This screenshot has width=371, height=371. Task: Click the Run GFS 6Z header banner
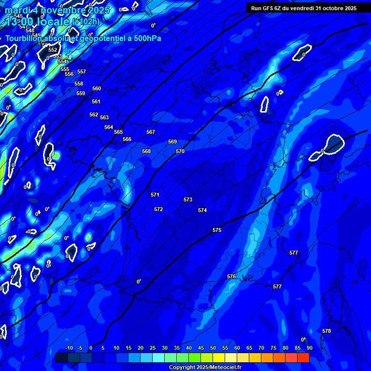tap(304, 8)
